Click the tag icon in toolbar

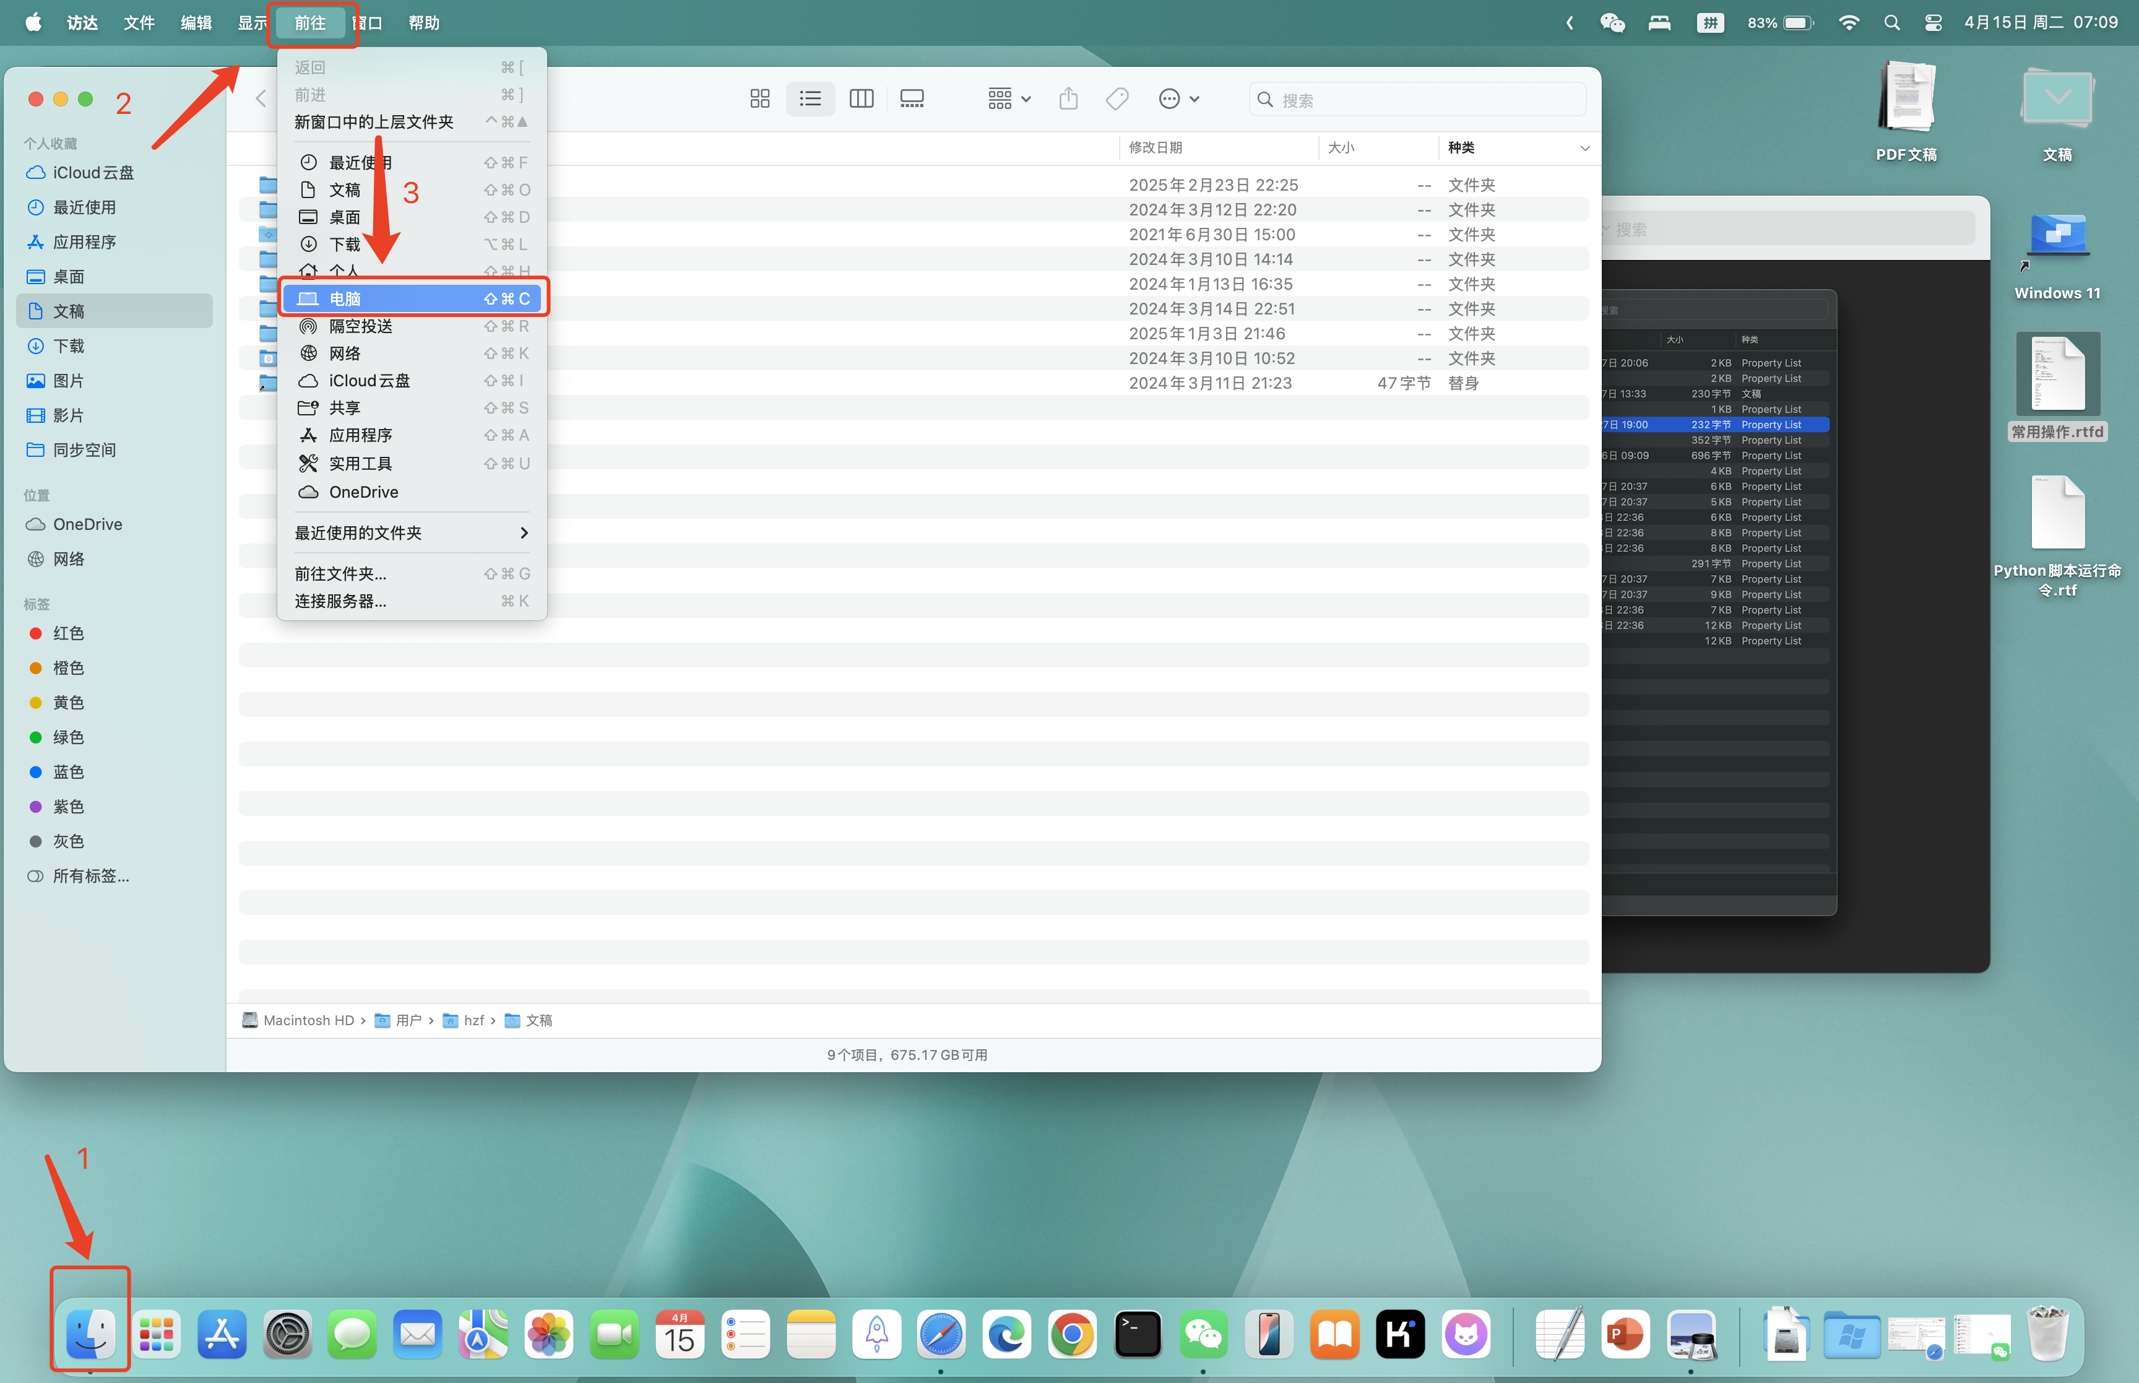tap(1117, 99)
